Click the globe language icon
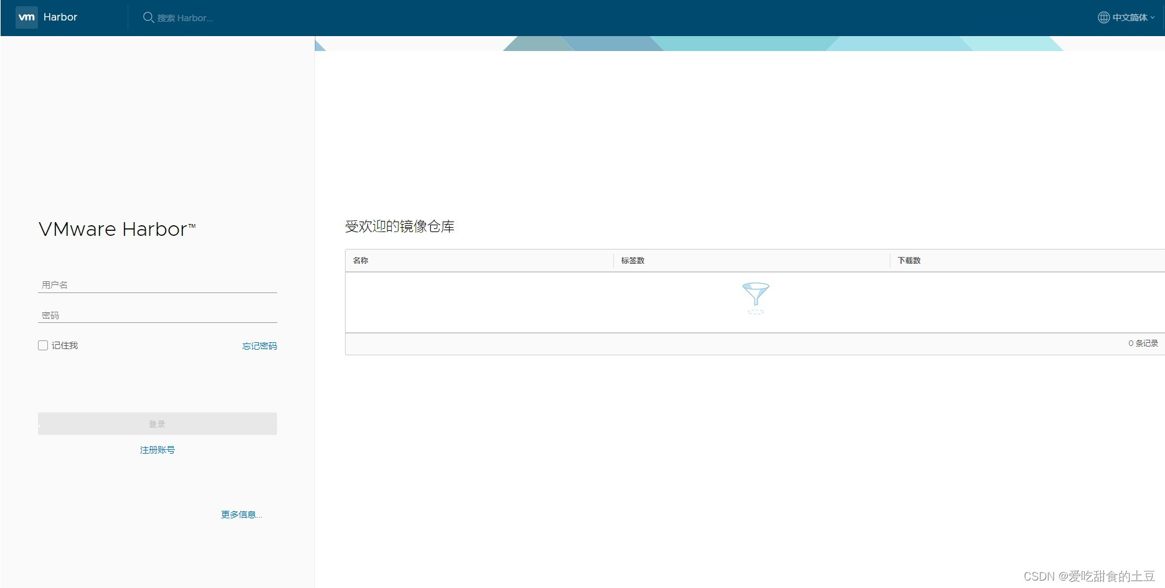 (x=1103, y=17)
